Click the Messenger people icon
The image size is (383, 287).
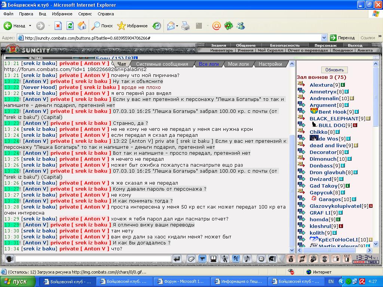(240, 26)
